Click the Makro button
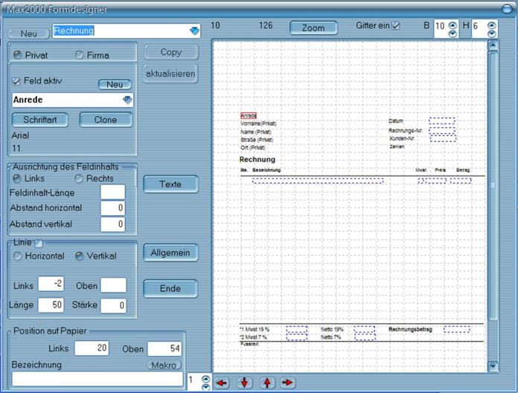518x393 pixels. click(x=164, y=365)
